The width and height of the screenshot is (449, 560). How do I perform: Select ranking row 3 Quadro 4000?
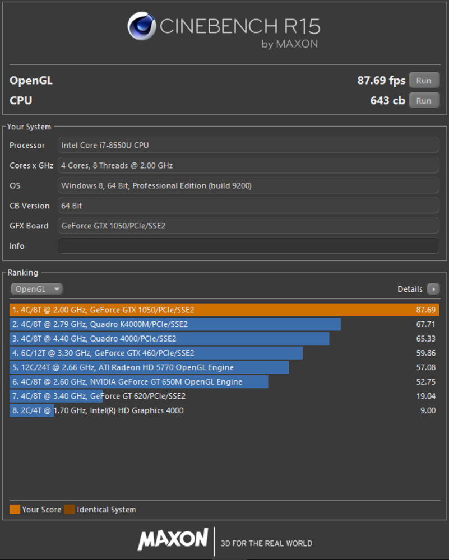pyautogui.click(x=224, y=338)
